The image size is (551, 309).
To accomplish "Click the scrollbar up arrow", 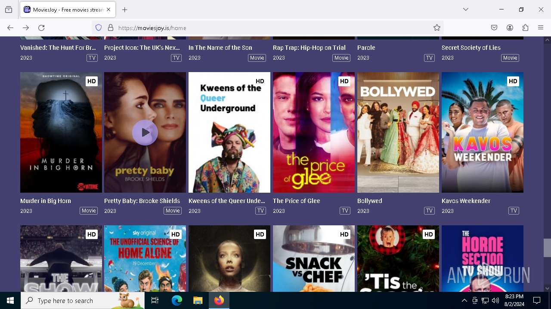I will click(x=547, y=40).
